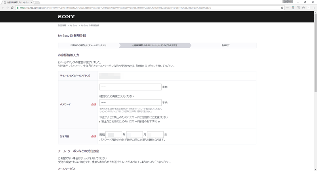Click the round grey extension icon
The image size is (317, 171).
pyautogui.click(x=303, y=8)
